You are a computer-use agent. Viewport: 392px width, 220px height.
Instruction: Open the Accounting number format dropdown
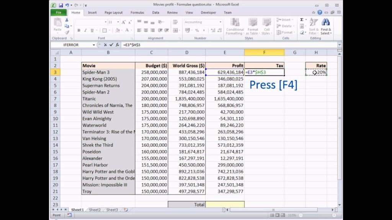pos(220,22)
